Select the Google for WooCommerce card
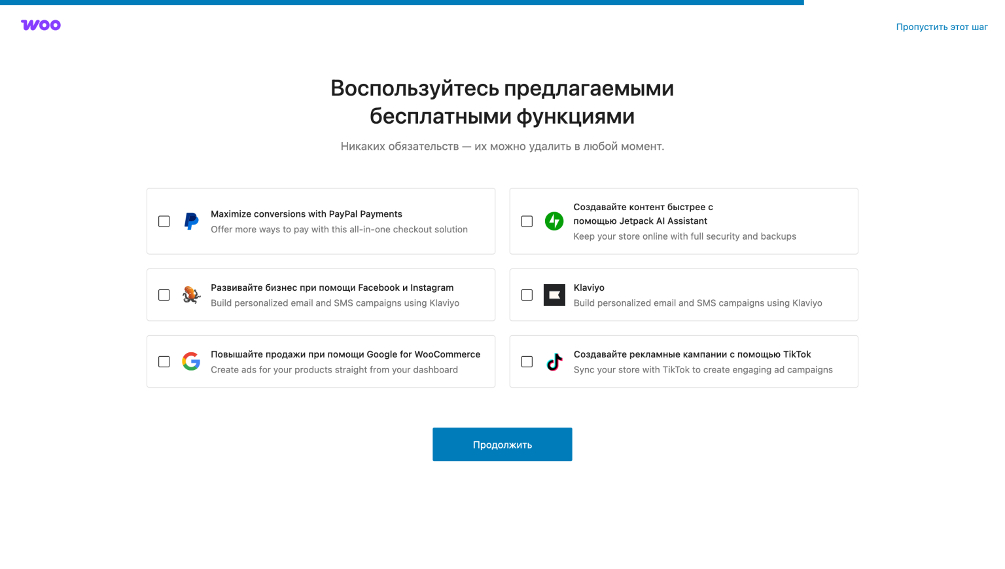The width and height of the screenshot is (1005, 569). [x=321, y=361]
